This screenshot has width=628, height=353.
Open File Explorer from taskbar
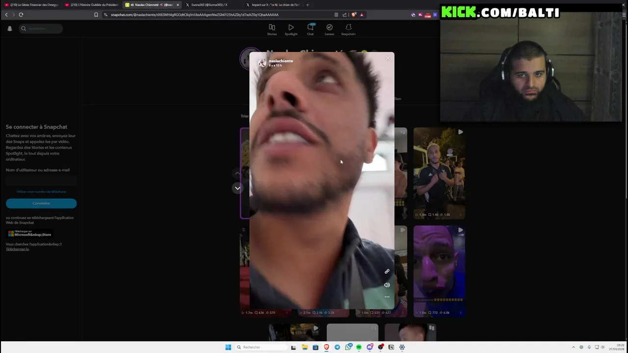305,347
